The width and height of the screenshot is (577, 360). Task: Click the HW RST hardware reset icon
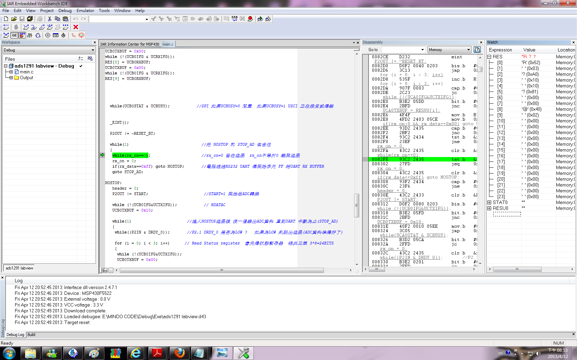30,35
